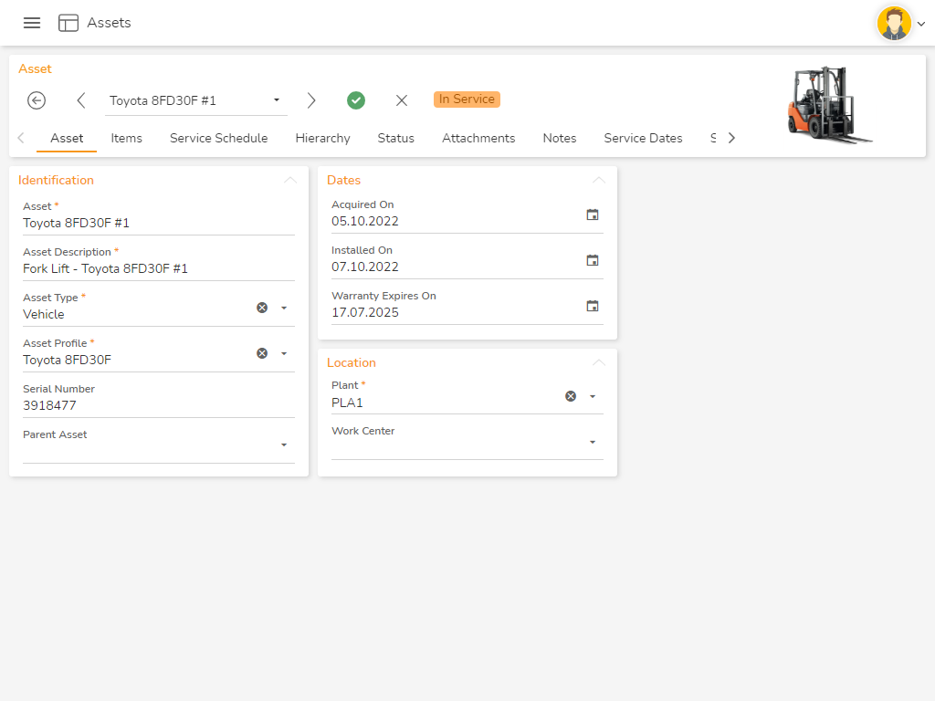Click the In Service status badge

pyautogui.click(x=467, y=99)
